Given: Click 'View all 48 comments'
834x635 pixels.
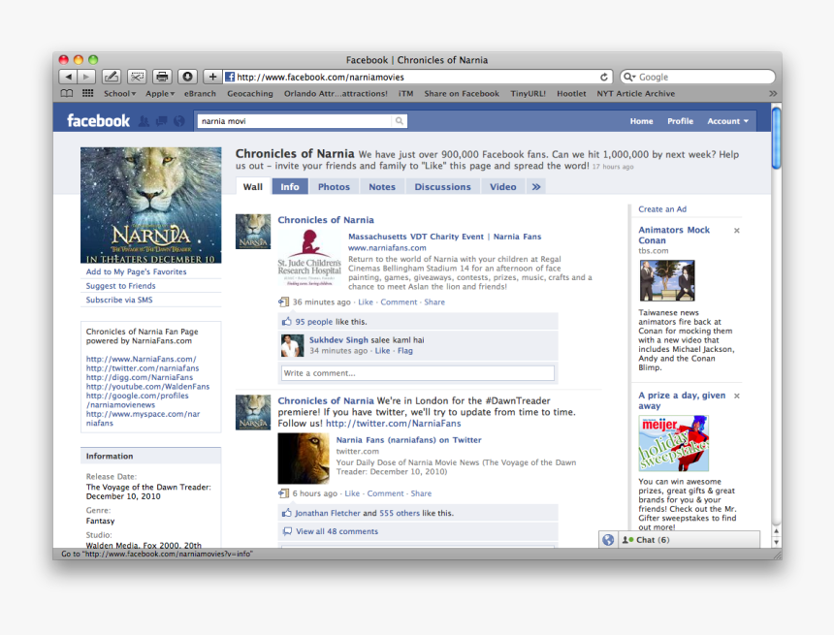Looking at the screenshot, I should click(x=335, y=530).
